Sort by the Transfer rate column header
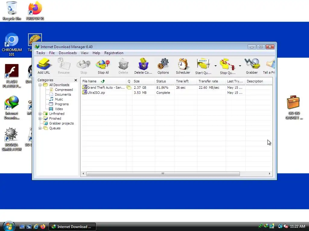The width and height of the screenshot is (309, 231). [x=211, y=81]
